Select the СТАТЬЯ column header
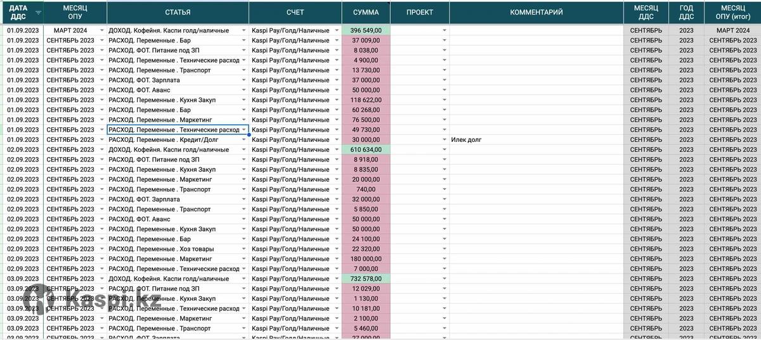This screenshot has height=340, width=761. coord(178,13)
